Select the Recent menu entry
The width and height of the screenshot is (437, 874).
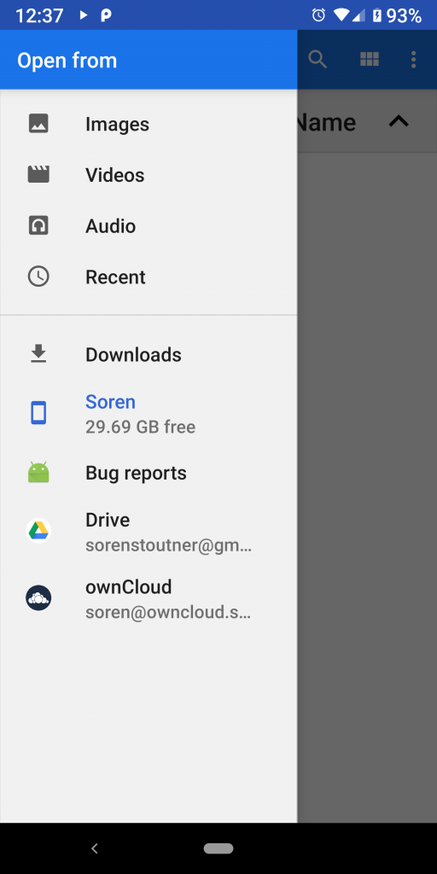149,277
